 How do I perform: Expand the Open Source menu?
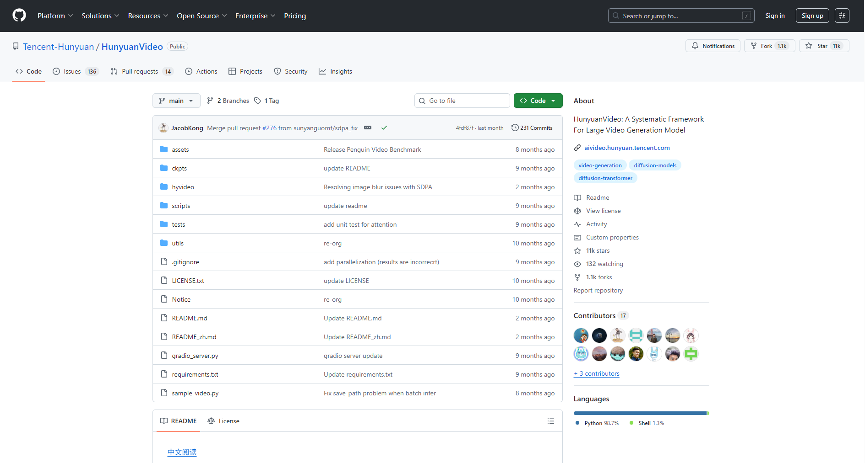click(201, 16)
